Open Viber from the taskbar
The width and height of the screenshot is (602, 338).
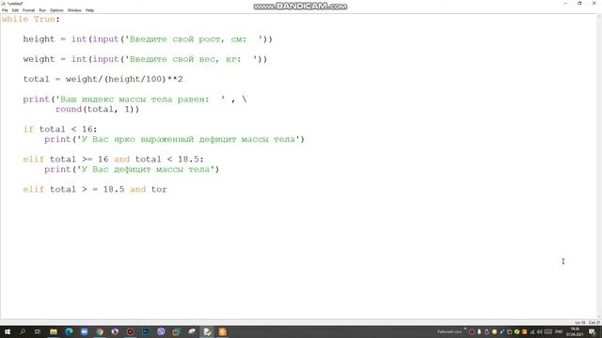[x=161, y=331]
